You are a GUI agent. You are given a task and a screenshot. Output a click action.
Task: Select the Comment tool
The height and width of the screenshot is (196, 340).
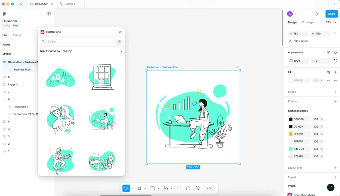click(188, 188)
